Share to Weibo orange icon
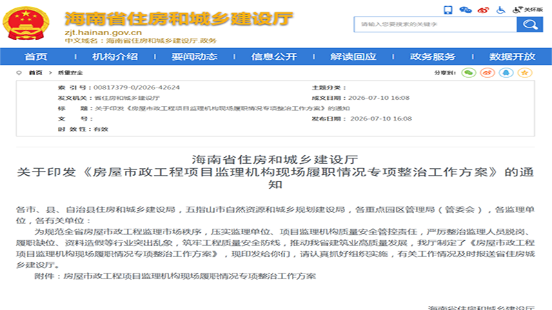The image size is (552, 310). point(488,73)
